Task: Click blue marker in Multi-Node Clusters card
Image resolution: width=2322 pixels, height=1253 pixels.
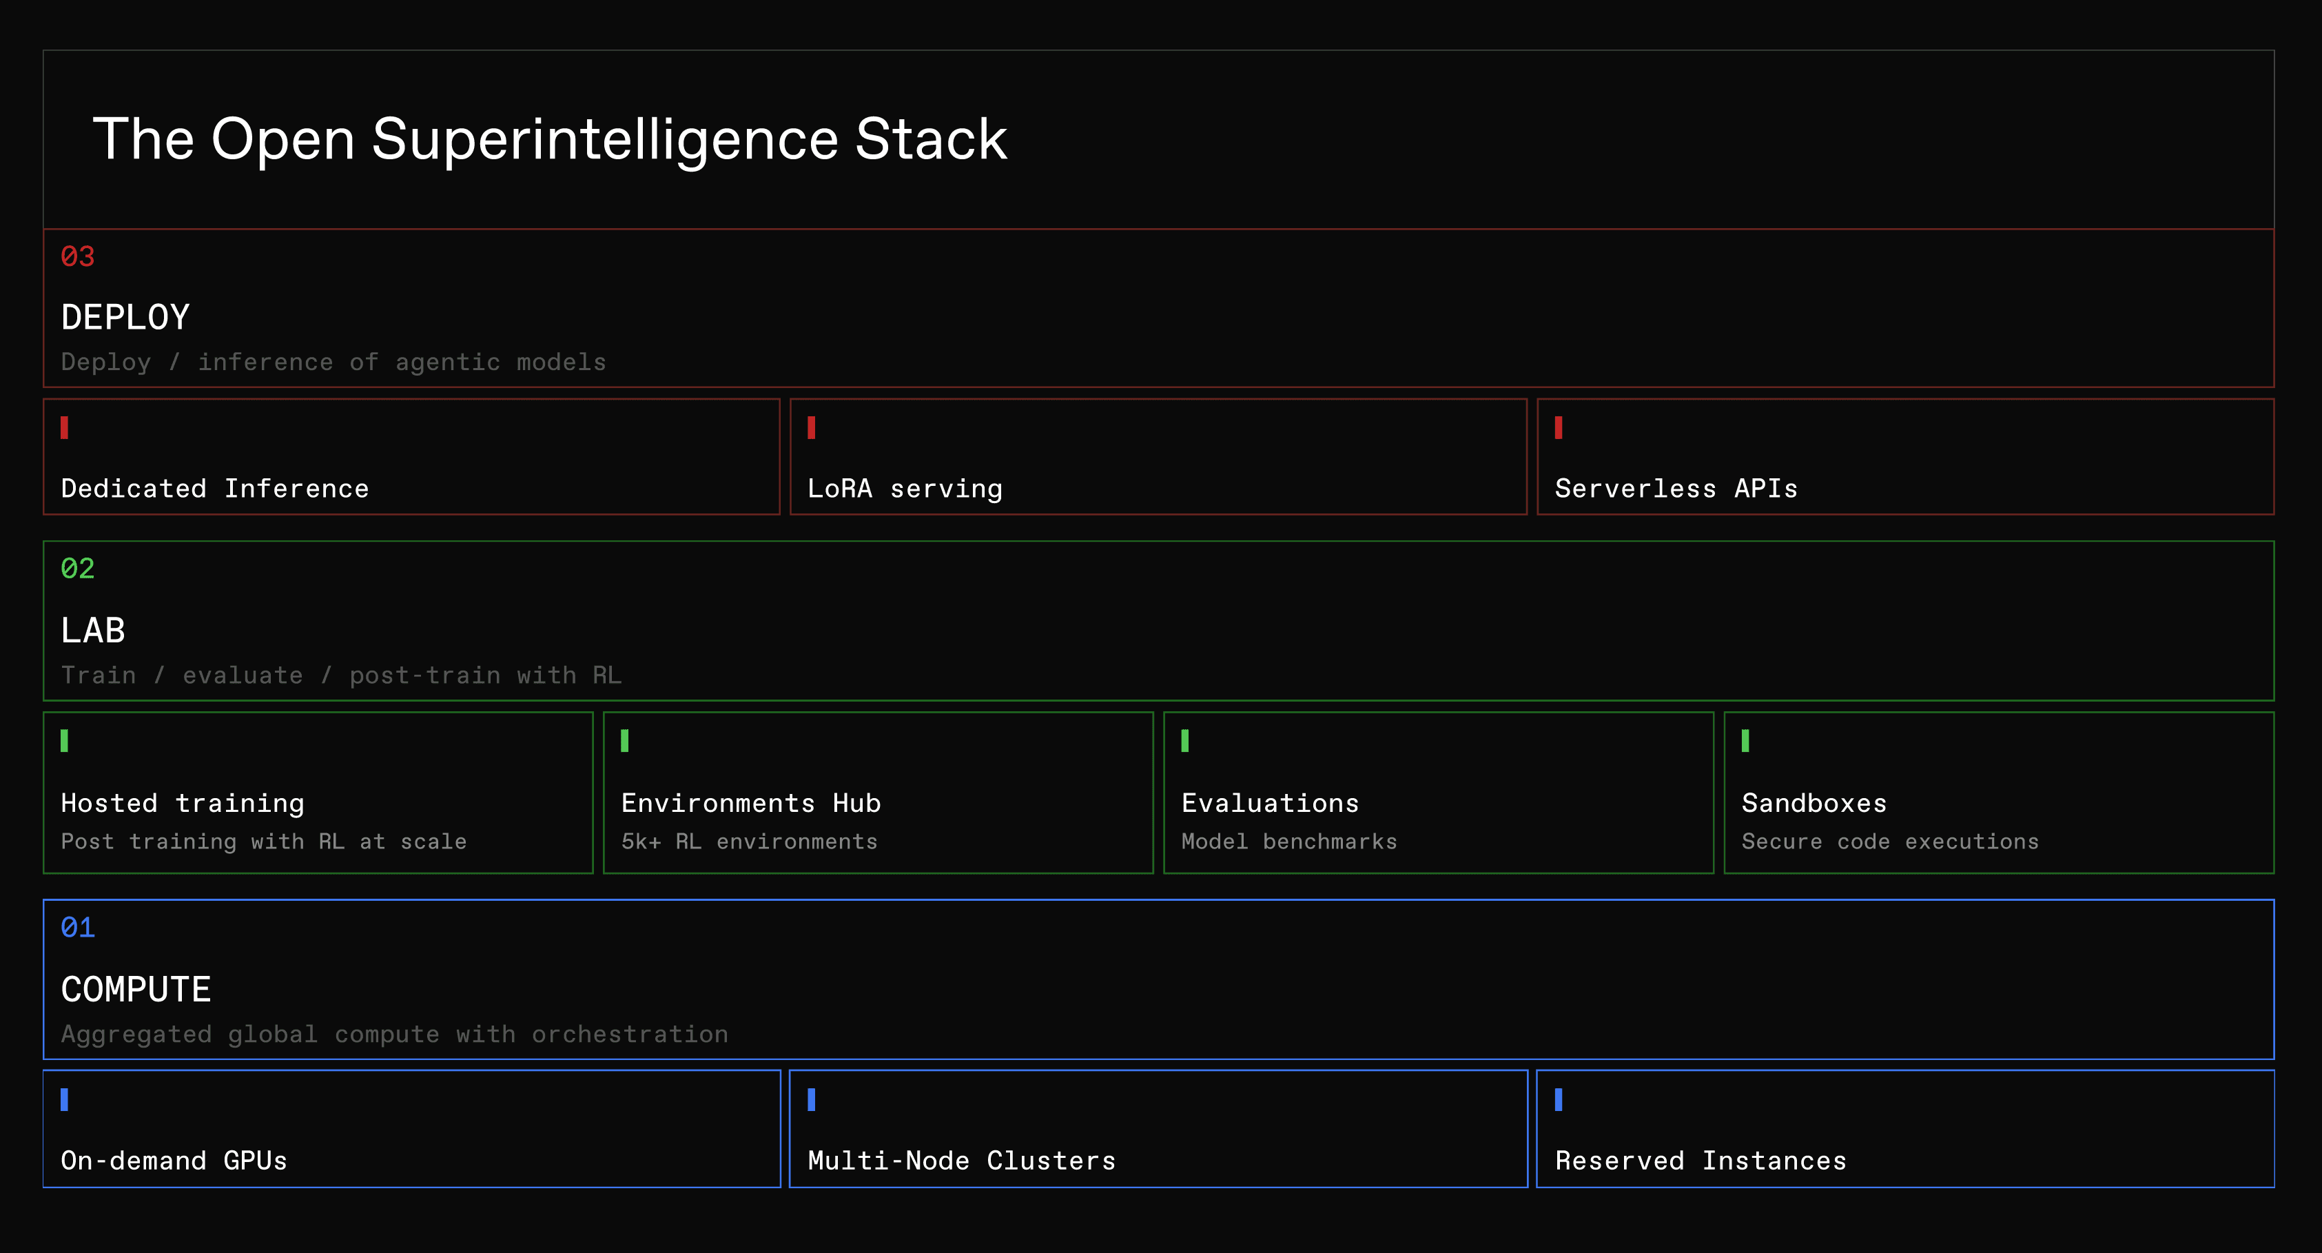Action: [x=811, y=1099]
